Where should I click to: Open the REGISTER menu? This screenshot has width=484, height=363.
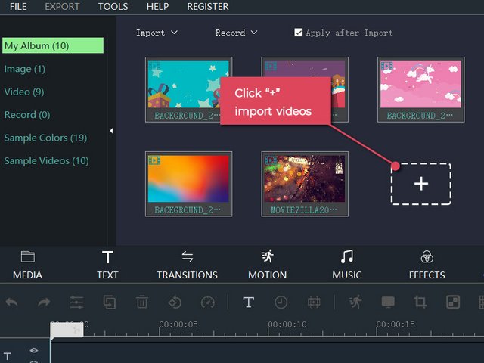(208, 6)
